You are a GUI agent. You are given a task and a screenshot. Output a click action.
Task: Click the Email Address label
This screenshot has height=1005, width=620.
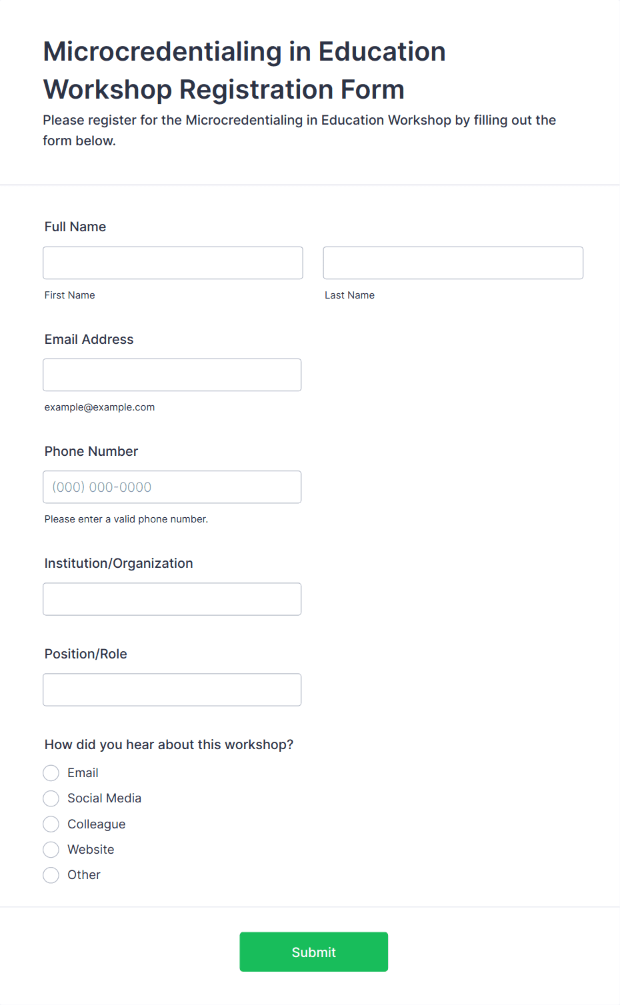point(89,339)
